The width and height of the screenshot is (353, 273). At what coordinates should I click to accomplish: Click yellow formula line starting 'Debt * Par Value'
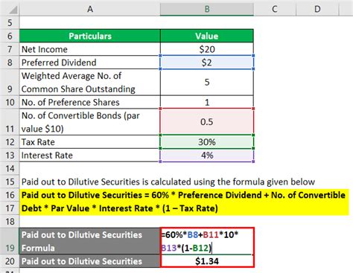119,208
